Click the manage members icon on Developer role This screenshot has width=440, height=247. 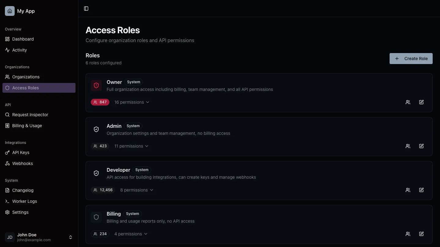(408, 190)
